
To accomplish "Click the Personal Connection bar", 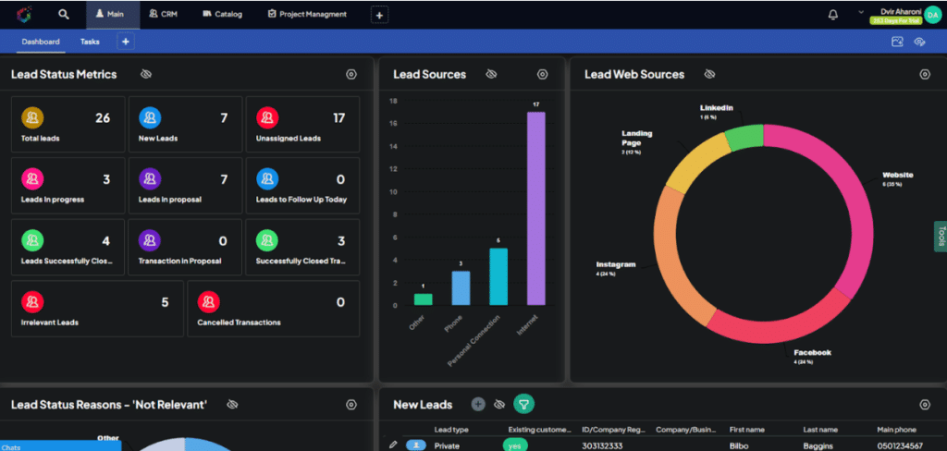I will coord(498,276).
